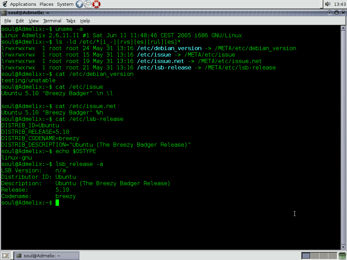Open the Terminal menu in the menu bar
347x260 pixels.
52,21
